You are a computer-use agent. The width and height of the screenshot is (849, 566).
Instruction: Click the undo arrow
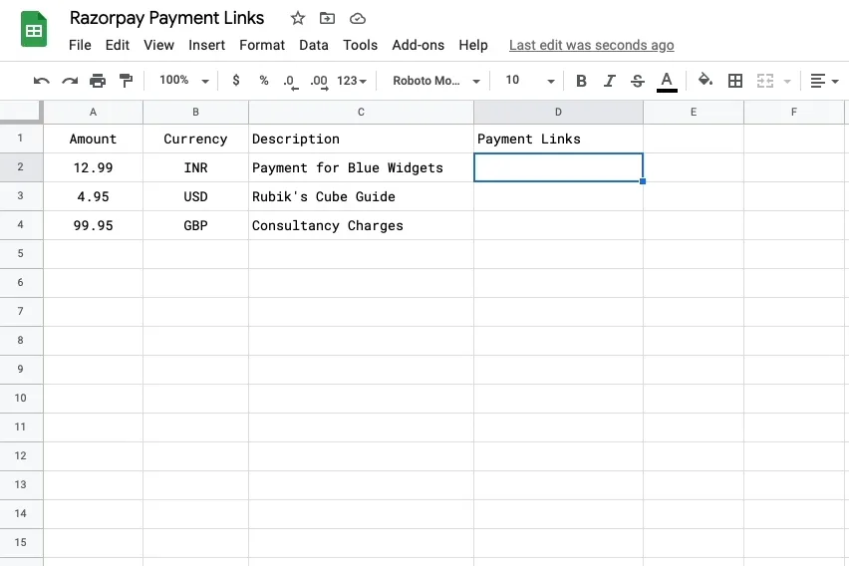[x=41, y=81]
